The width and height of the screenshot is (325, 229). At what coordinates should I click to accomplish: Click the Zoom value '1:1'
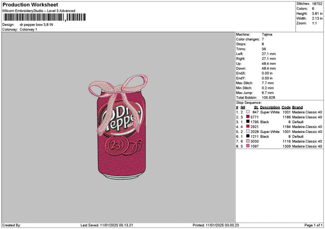(x=314, y=23)
